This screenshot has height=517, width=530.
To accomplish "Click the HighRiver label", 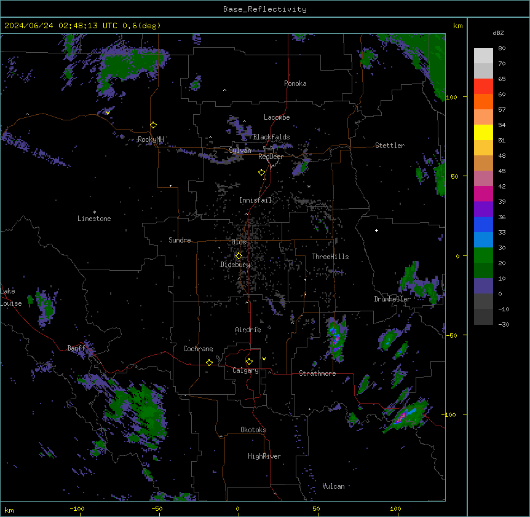I will point(264,456).
